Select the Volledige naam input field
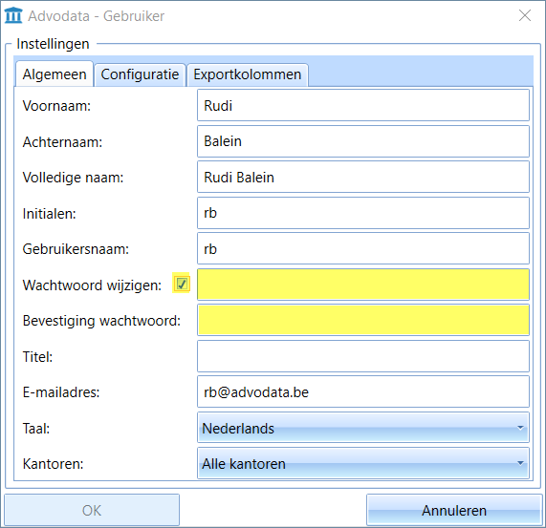The image size is (546, 528). coord(363,177)
